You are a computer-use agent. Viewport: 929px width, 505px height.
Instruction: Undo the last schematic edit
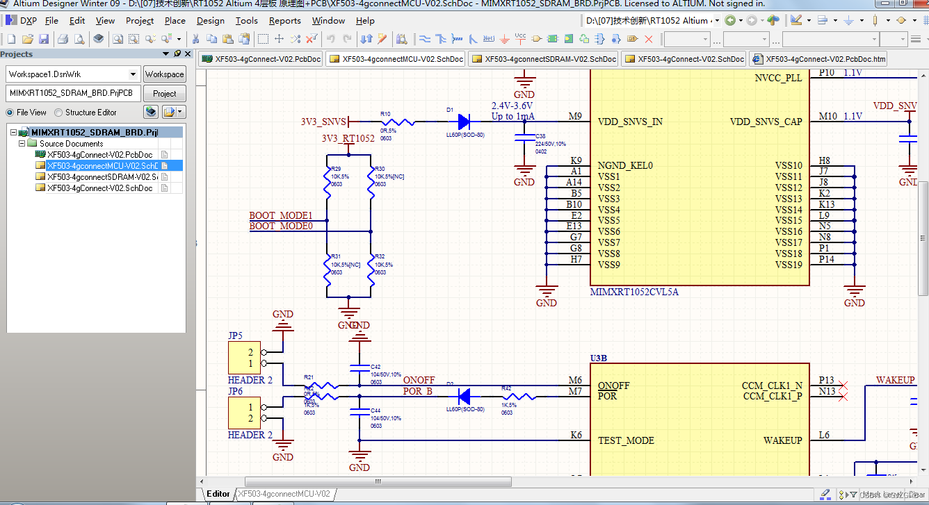click(x=331, y=38)
